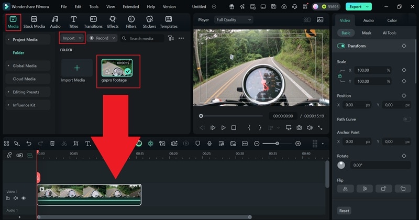Click the player progress slider handle
The image size is (419, 220).
point(201,116)
